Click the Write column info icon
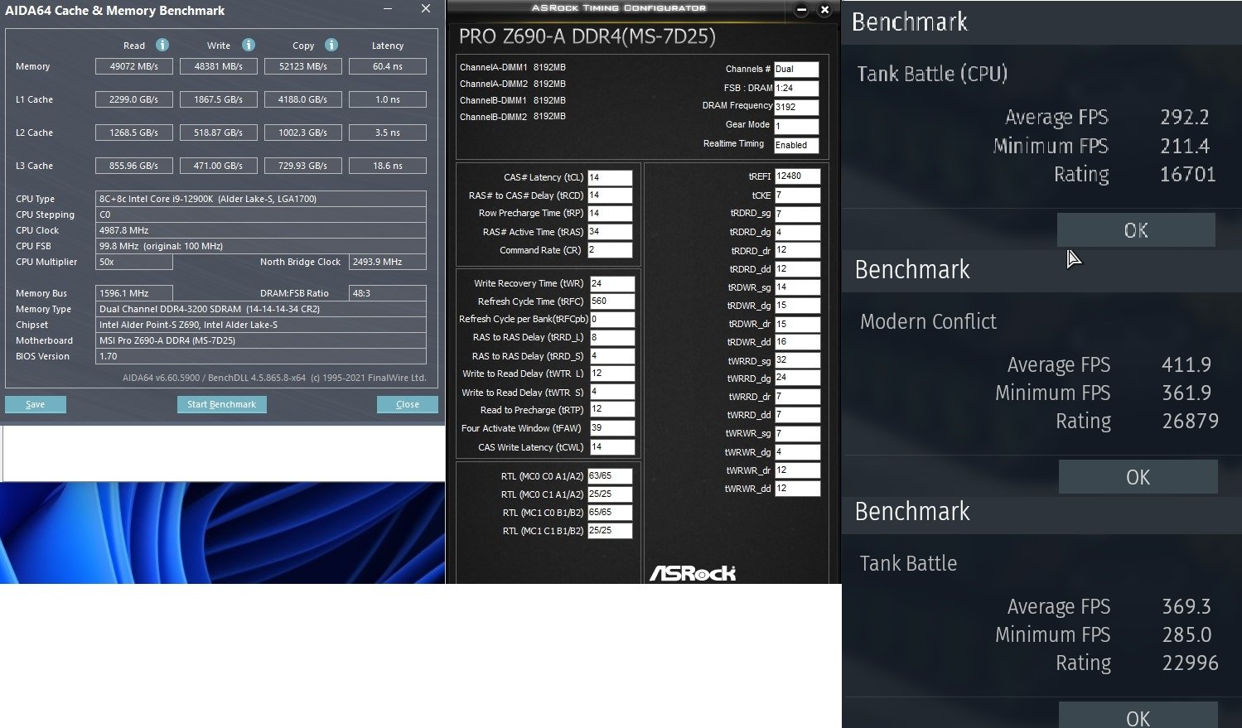Image resolution: width=1242 pixels, height=728 pixels. (249, 45)
